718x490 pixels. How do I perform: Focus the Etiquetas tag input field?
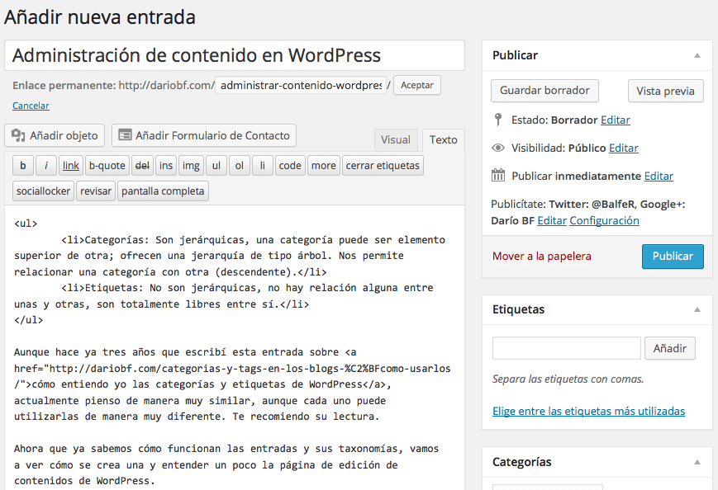point(567,348)
